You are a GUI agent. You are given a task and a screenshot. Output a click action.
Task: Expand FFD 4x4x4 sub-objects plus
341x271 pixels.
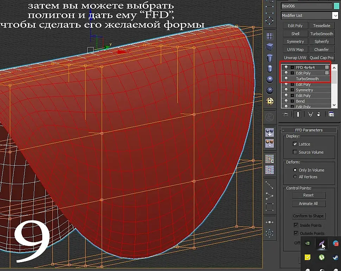(x=292, y=67)
